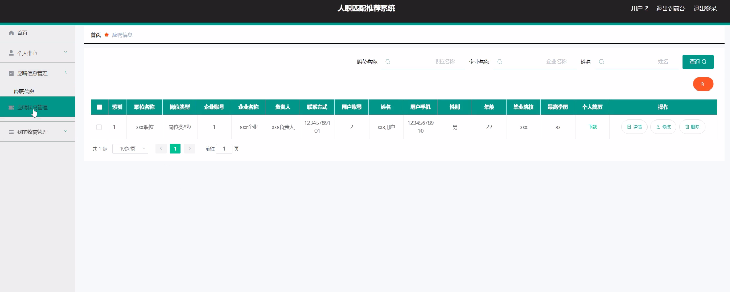Check the checkbox for row 1

point(99,127)
